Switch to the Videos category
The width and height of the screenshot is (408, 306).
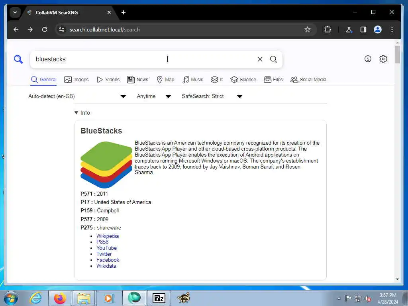108,80
